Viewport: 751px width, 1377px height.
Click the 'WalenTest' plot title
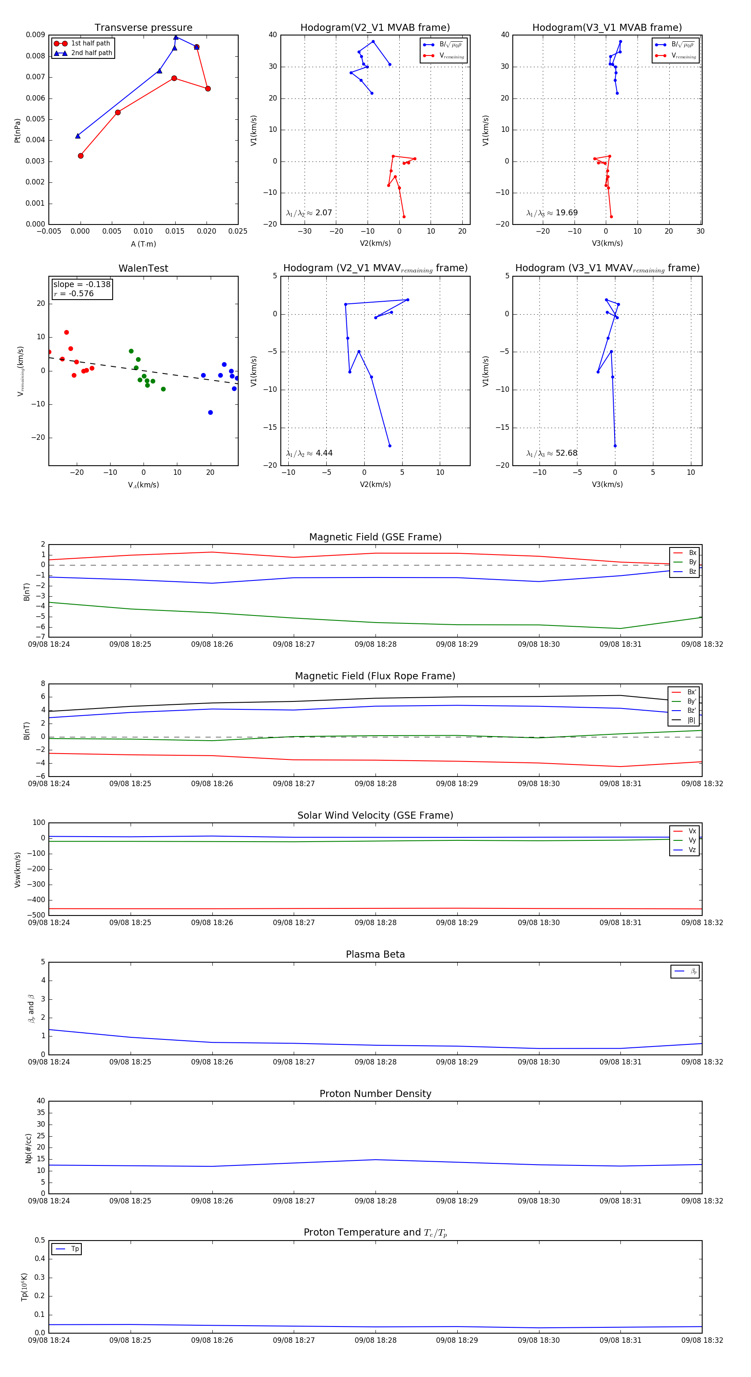[143, 268]
